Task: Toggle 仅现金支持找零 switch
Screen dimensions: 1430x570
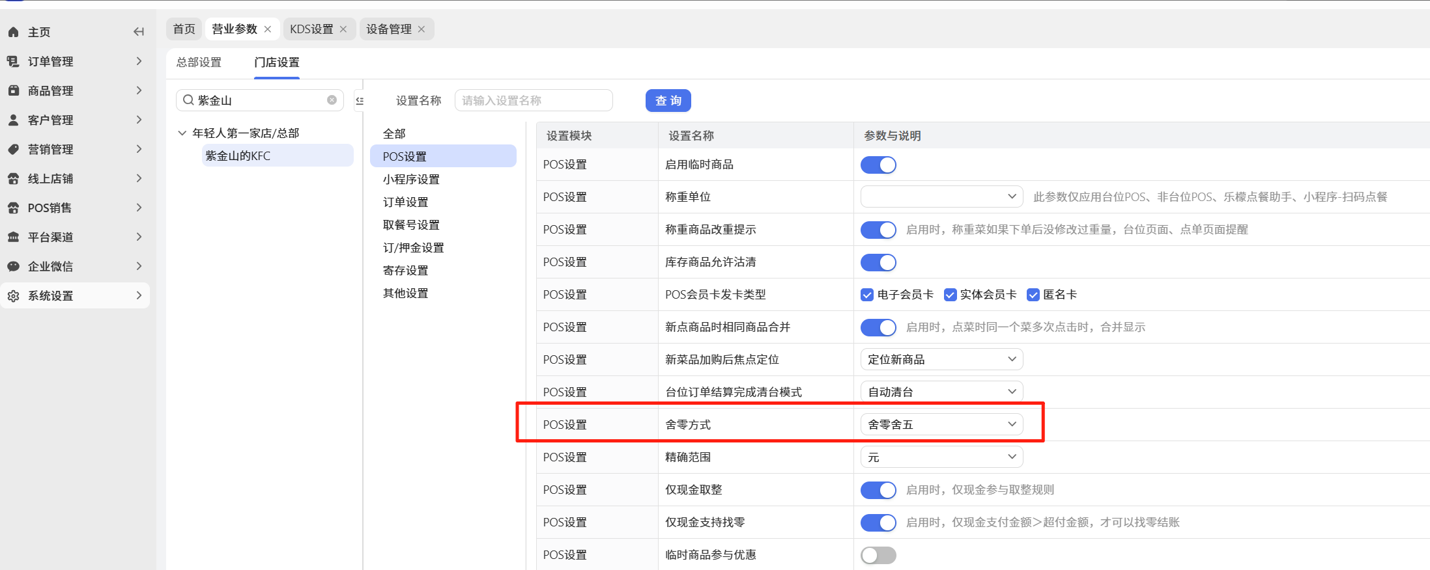Action: (x=878, y=522)
